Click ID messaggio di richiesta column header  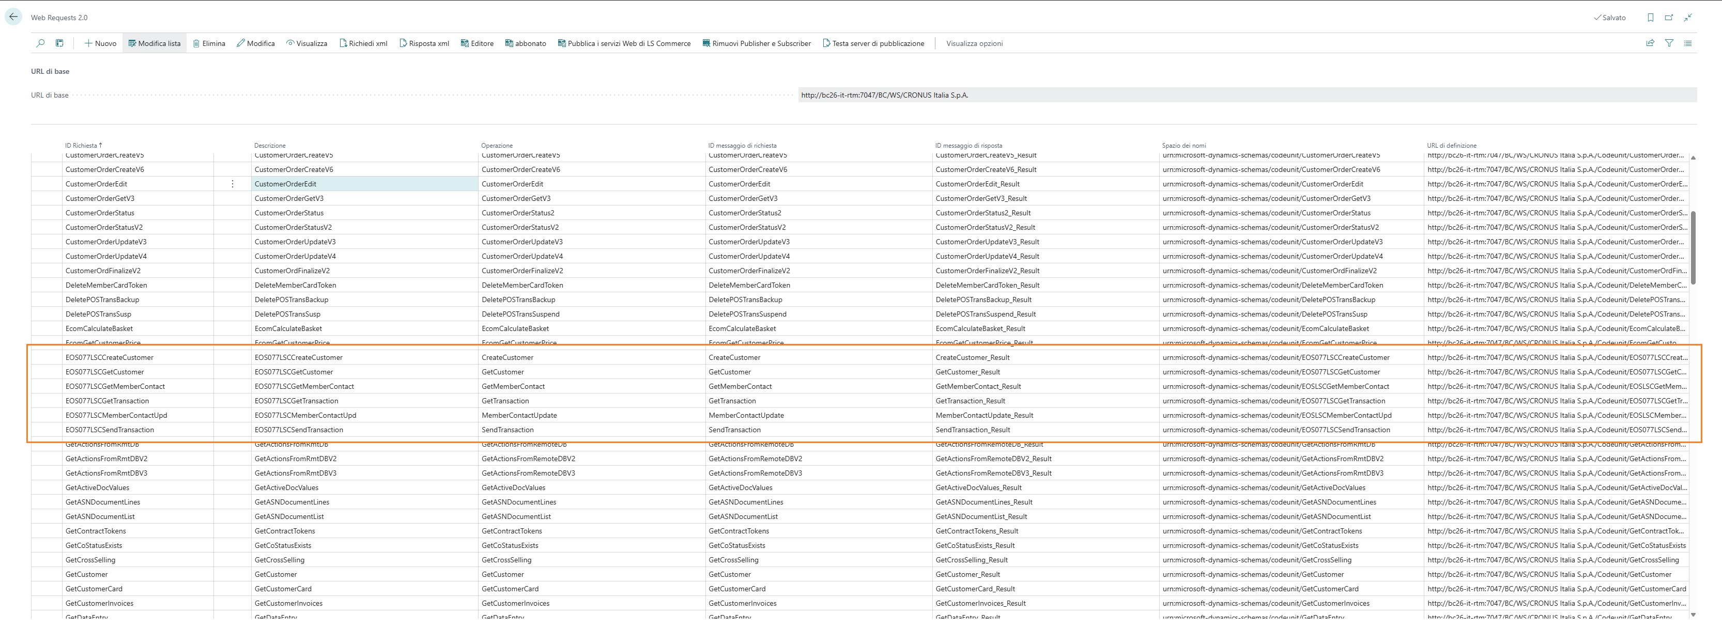pyautogui.click(x=742, y=145)
